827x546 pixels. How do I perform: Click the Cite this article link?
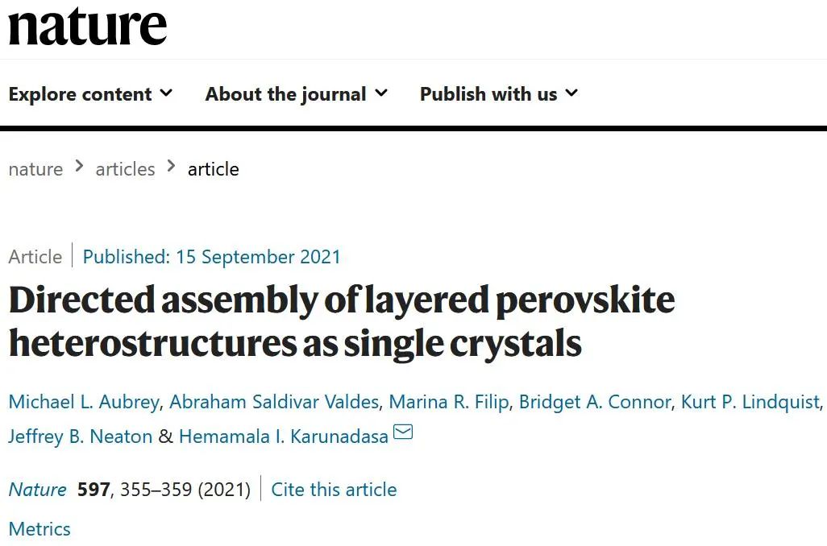[x=334, y=490]
